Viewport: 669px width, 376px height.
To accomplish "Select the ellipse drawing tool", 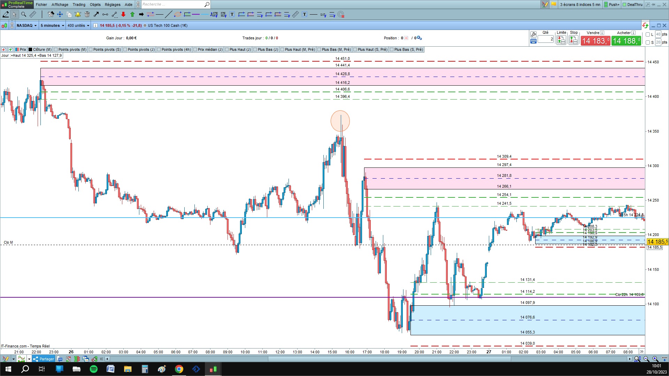I will [x=178, y=14].
